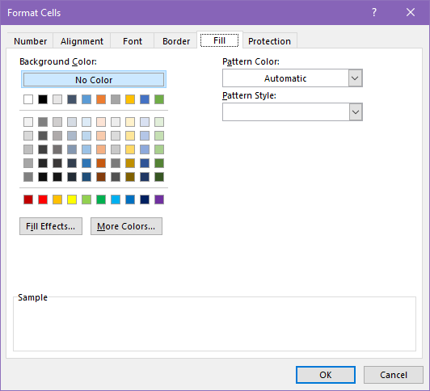Choose the purple standard color swatch
Screen dimensions: 430x391
click(159, 200)
